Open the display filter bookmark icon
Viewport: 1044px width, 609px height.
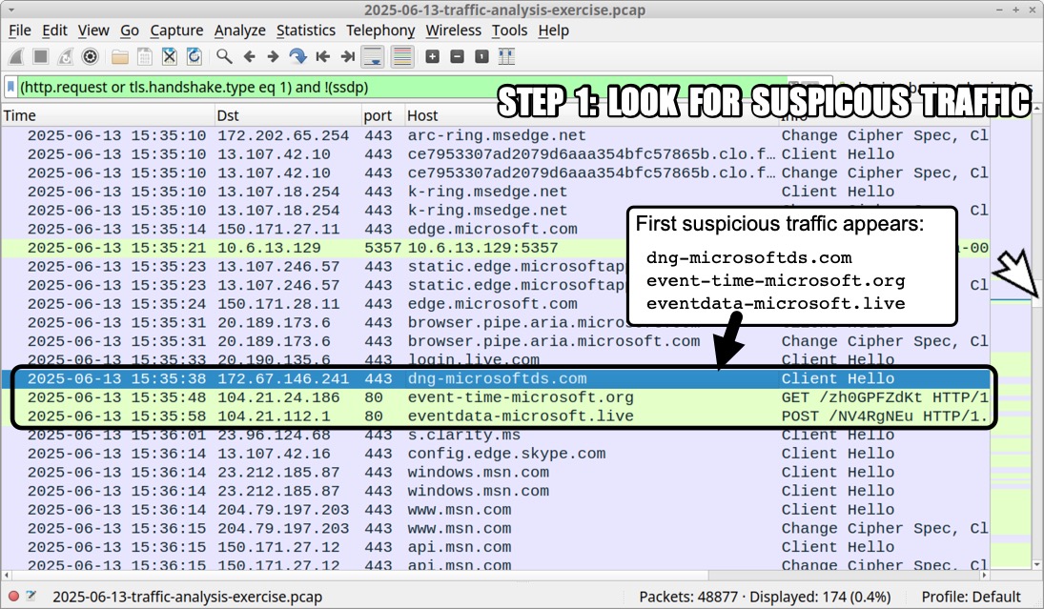click(11, 87)
